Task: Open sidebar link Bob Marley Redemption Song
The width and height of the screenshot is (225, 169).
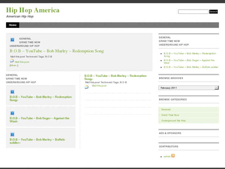Action: 190,55
